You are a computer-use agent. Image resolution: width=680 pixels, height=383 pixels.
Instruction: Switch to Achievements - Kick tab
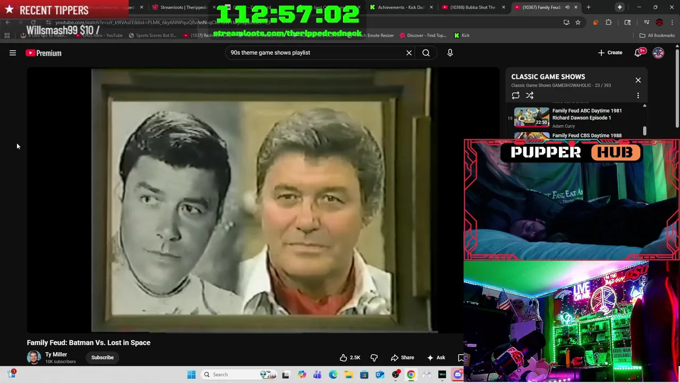(x=401, y=7)
